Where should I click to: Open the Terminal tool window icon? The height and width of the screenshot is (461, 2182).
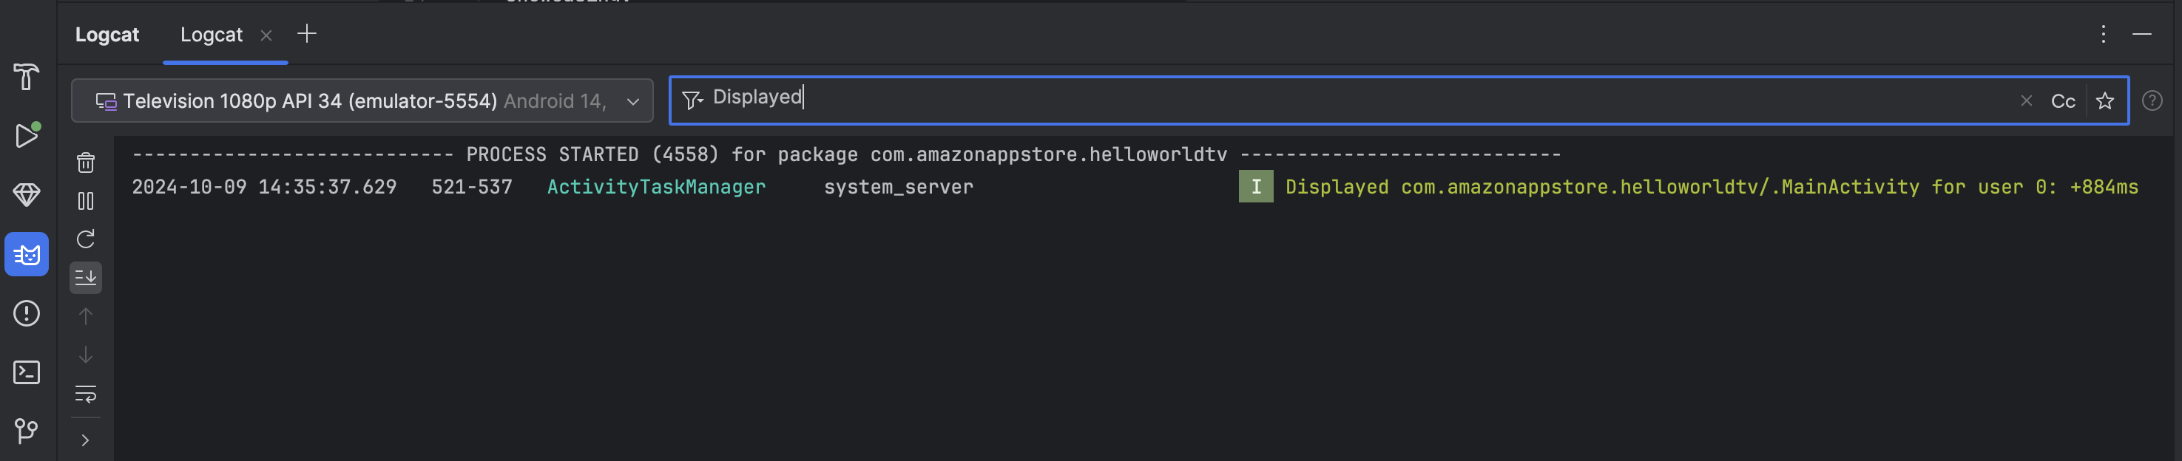point(27,372)
